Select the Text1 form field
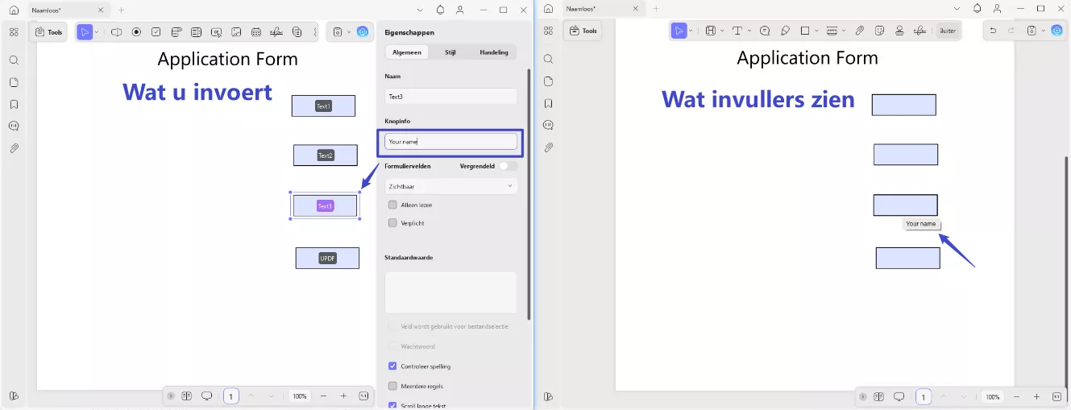The width and height of the screenshot is (1071, 410). click(x=323, y=106)
